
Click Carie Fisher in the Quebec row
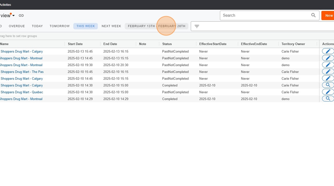(290, 92)
